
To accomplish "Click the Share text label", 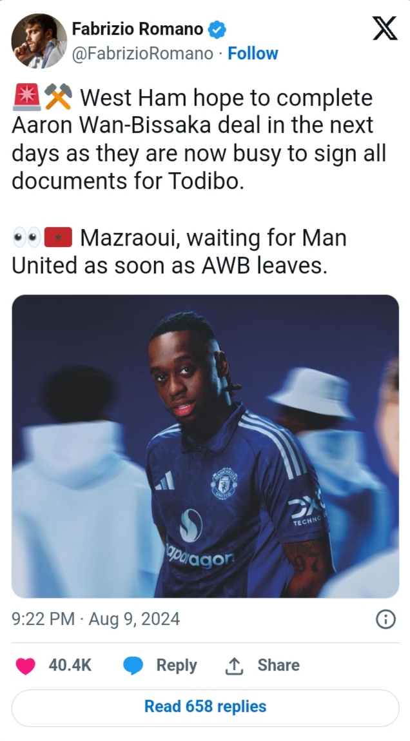I will pos(278,666).
